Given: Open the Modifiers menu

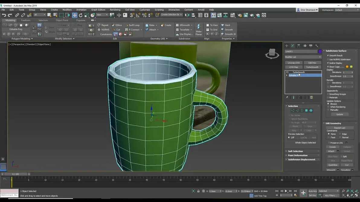Looking at the screenshot, I should click(67, 10).
